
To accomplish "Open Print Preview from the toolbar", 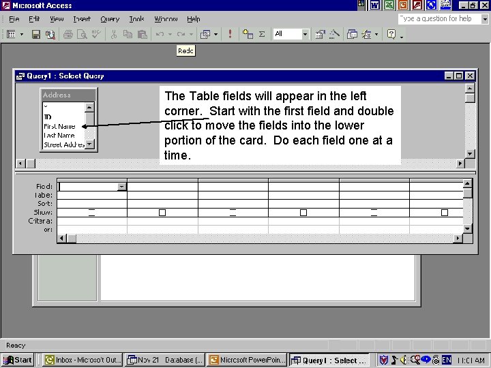I will (x=82, y=34).
